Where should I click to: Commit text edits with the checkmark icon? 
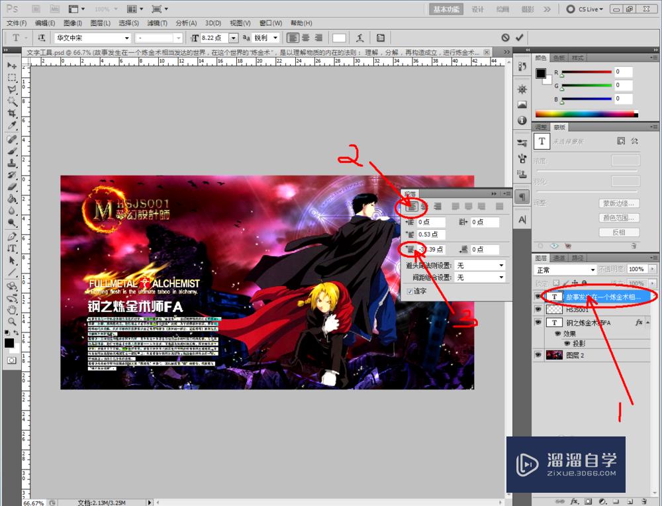520,38
